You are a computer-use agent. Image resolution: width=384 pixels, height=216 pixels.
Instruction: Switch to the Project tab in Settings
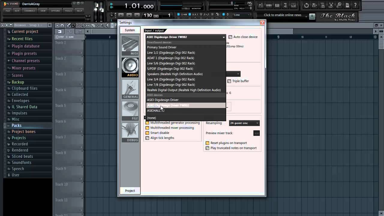pos(130,191)
